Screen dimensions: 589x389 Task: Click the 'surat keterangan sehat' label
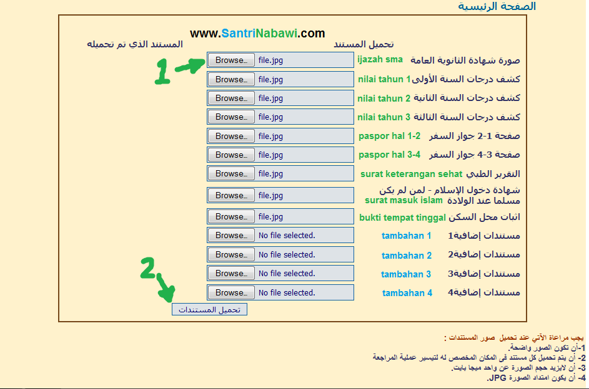tap(412, 174)
